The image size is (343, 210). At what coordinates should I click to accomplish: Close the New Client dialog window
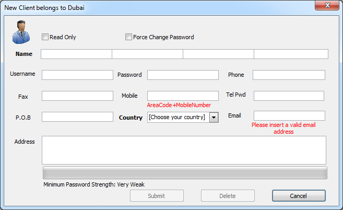327,5
